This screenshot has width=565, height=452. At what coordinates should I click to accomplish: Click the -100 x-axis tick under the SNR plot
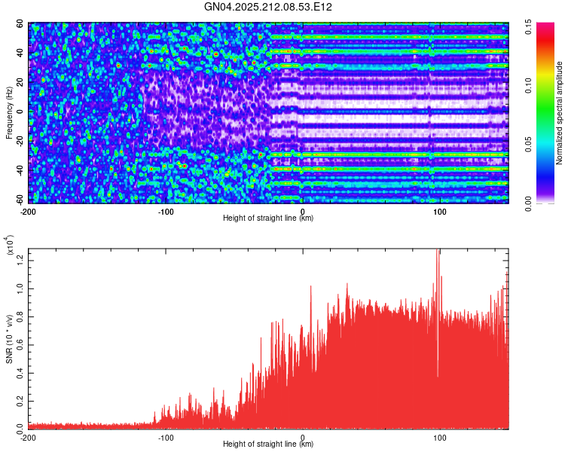coord(166,438)
